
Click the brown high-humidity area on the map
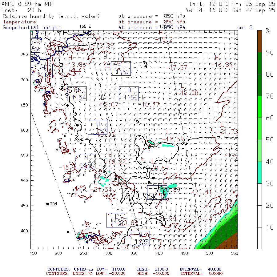[230, 243]
